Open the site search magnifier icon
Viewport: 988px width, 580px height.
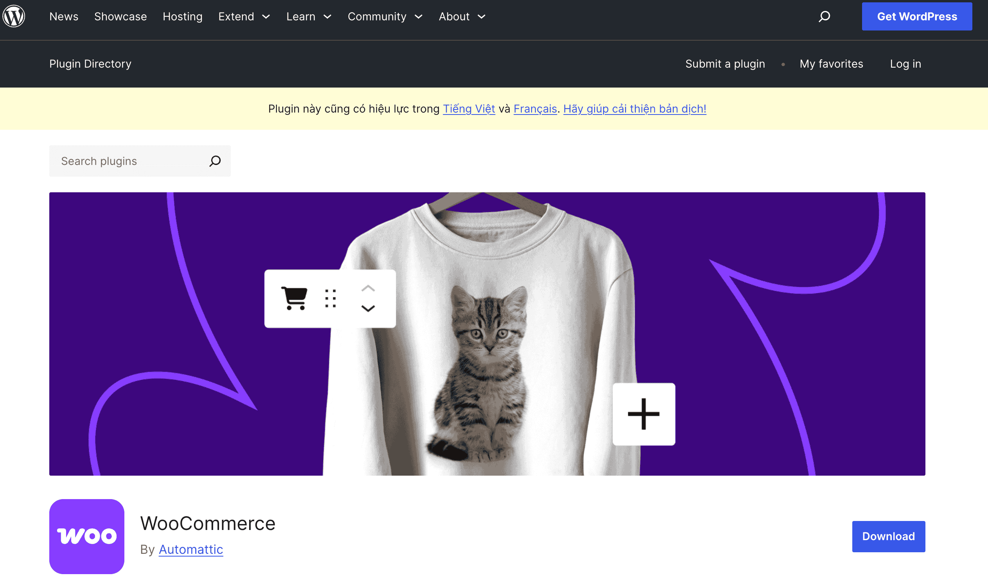click(x=824, y=16)
